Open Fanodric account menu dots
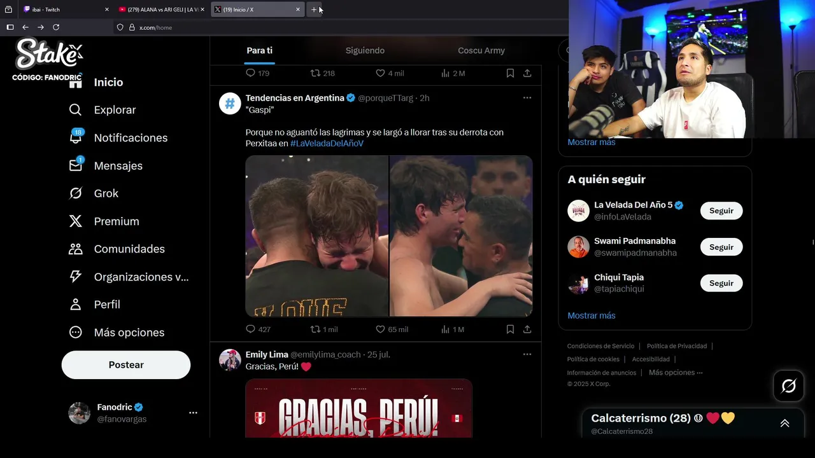The image size is (815, 458). 193,413
